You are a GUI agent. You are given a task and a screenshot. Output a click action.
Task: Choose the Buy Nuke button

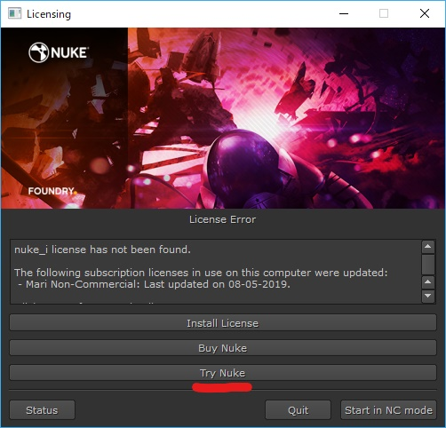[223, 347]
